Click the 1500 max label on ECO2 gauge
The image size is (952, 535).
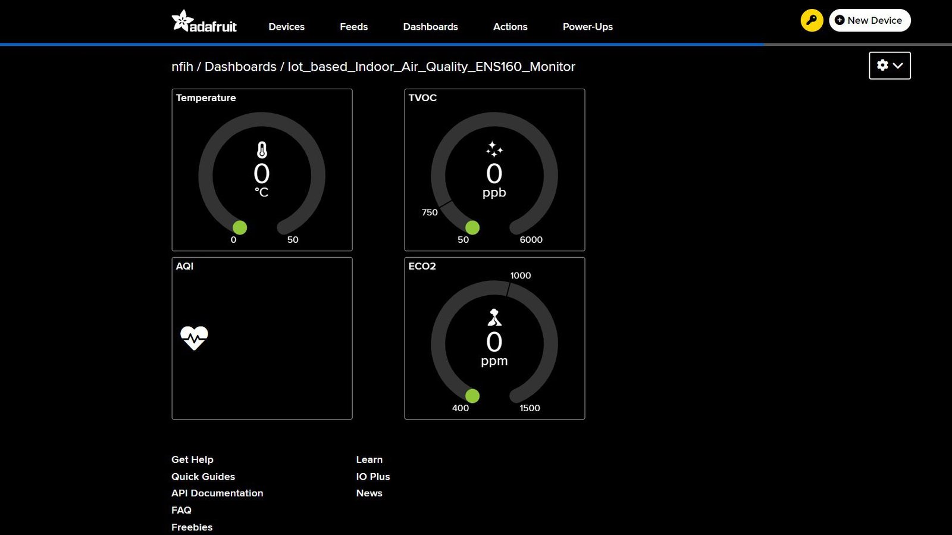point(530,408)
